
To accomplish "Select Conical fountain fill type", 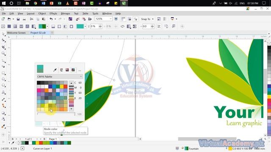I will pyautogui.click(x=65, y=26).
